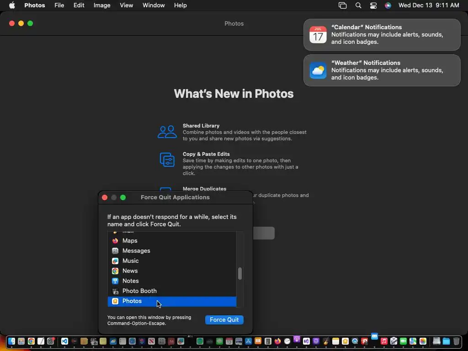The height and width of the screenshot is (351, 468).
Task: Click the Shared Library people icon
Action: click(167, 132)
